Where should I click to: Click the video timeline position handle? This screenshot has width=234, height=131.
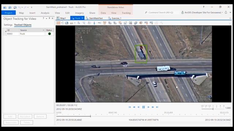(90, 116)
